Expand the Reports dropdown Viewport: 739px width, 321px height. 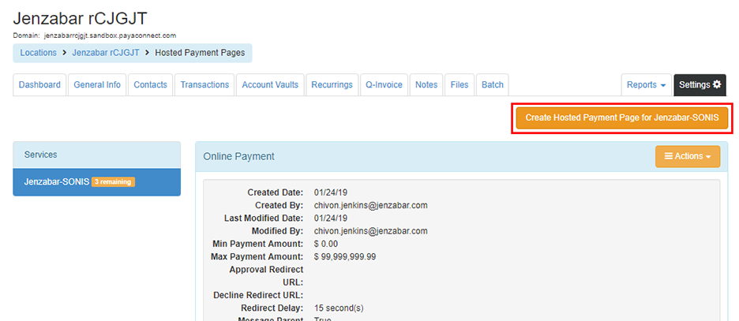tap(646, 84)
